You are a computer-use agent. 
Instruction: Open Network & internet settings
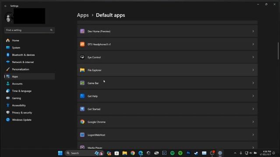[x=29, y=62]
